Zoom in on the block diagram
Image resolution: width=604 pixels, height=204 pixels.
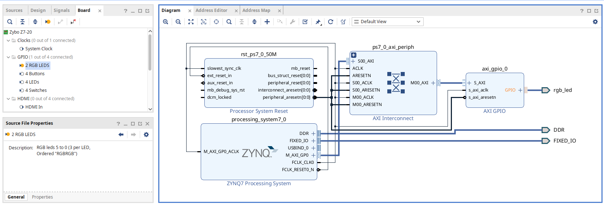click(166, 22)
